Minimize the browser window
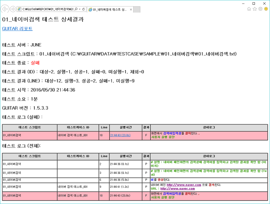Viewport: 270px width, 204px height. click(x=243, y=4)
